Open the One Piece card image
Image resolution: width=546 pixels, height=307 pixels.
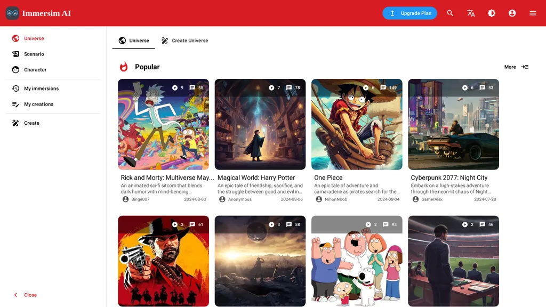click(x=357, y=124)
